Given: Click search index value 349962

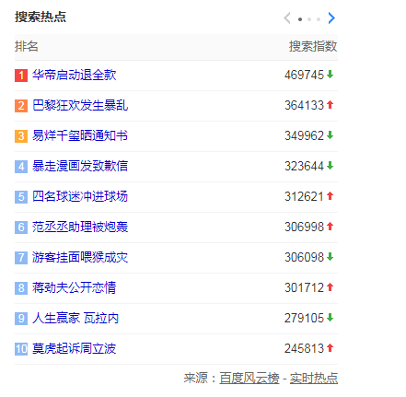Looking at the screenshot, I should tap(304, 135).
